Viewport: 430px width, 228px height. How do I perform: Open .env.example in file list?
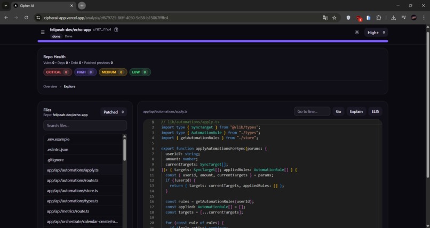pyautogui.click(x=83, y=139)
